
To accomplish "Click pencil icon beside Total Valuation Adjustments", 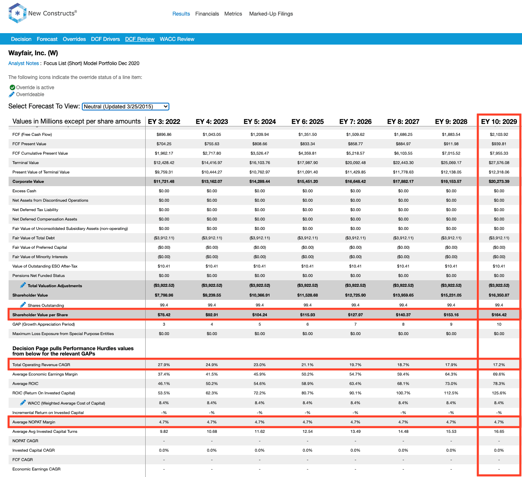I will point(23,285).
